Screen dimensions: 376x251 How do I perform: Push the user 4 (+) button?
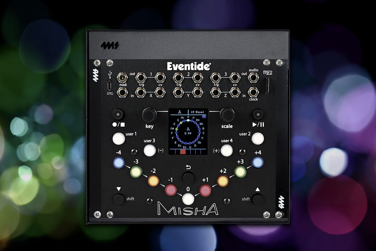pos(227,150)
